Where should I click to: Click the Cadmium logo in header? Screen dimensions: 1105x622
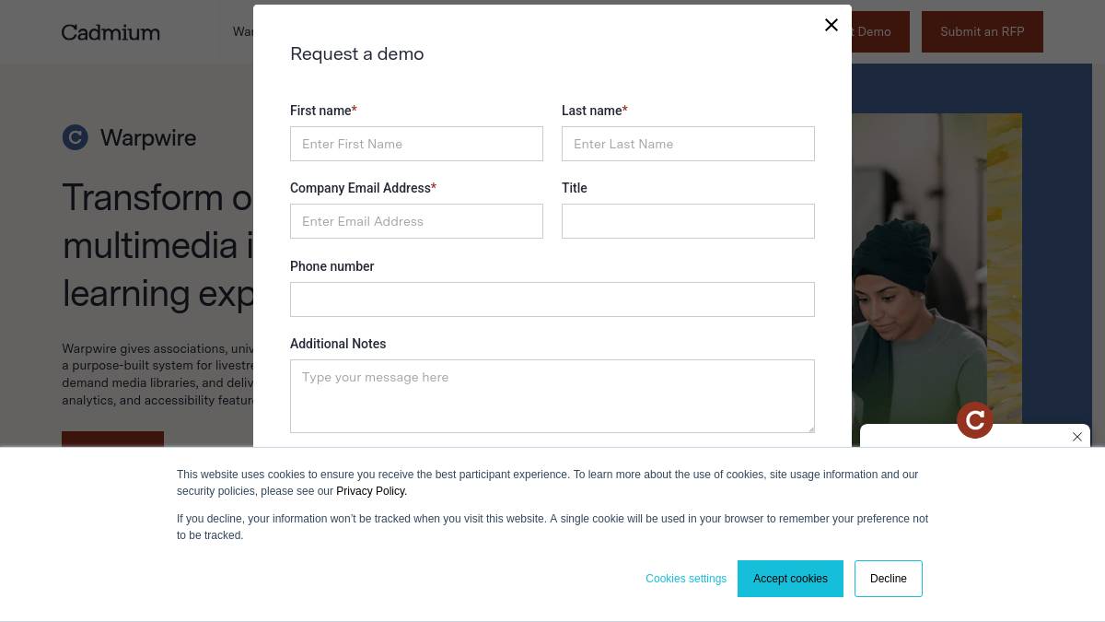[x=110, y=32]
